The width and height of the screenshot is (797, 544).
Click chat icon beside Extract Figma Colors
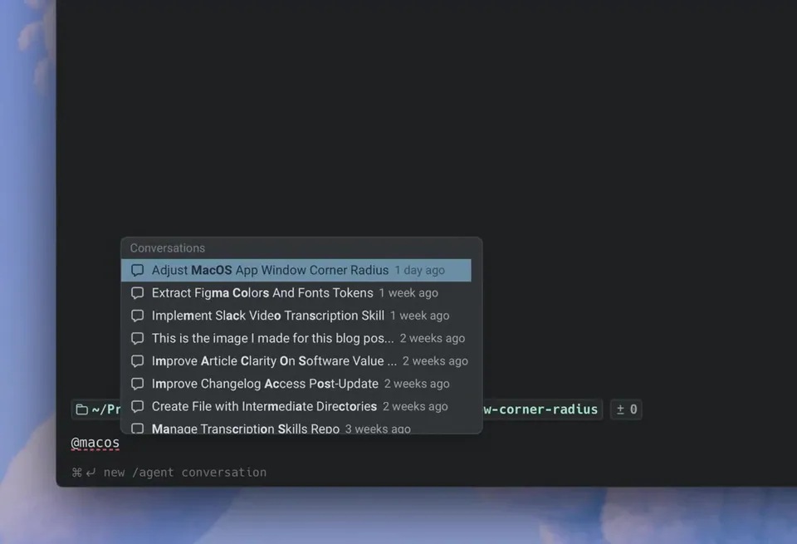[x=137, y=293]
